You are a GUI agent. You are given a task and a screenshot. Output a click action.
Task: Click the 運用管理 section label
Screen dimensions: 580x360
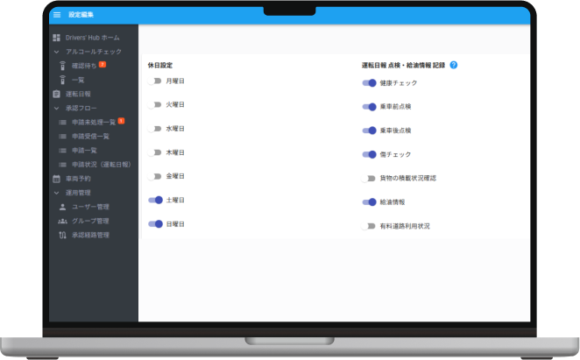(78, 193)
